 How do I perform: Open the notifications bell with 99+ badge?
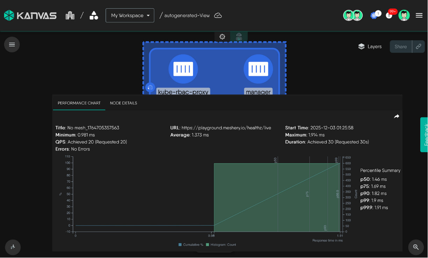pos(389,15)
